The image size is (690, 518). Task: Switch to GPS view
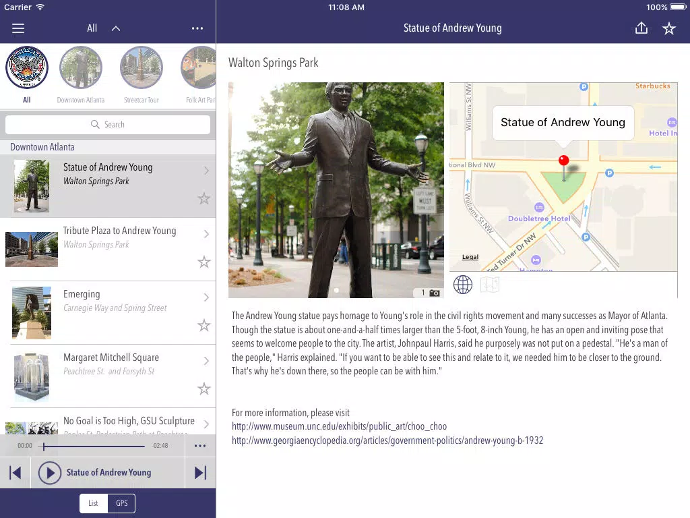point(122,503)
